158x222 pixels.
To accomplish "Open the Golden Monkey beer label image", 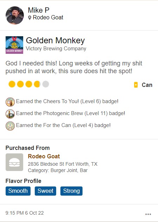I will click(14, 45).
